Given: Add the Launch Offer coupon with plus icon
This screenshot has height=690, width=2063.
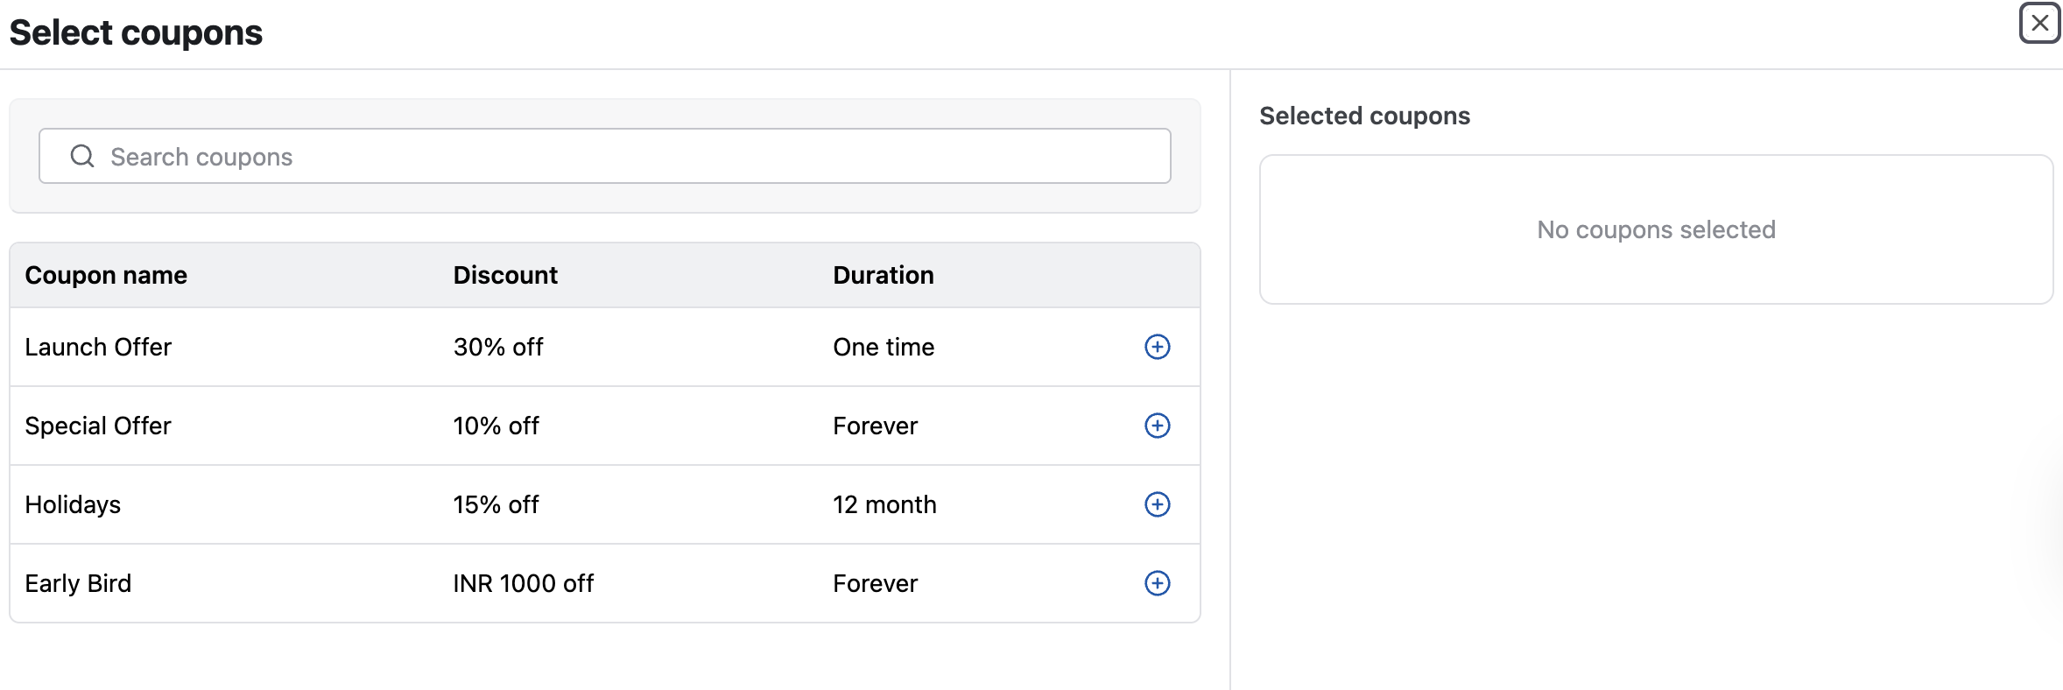Looking at the screenshot, I should pos(1157,347).
